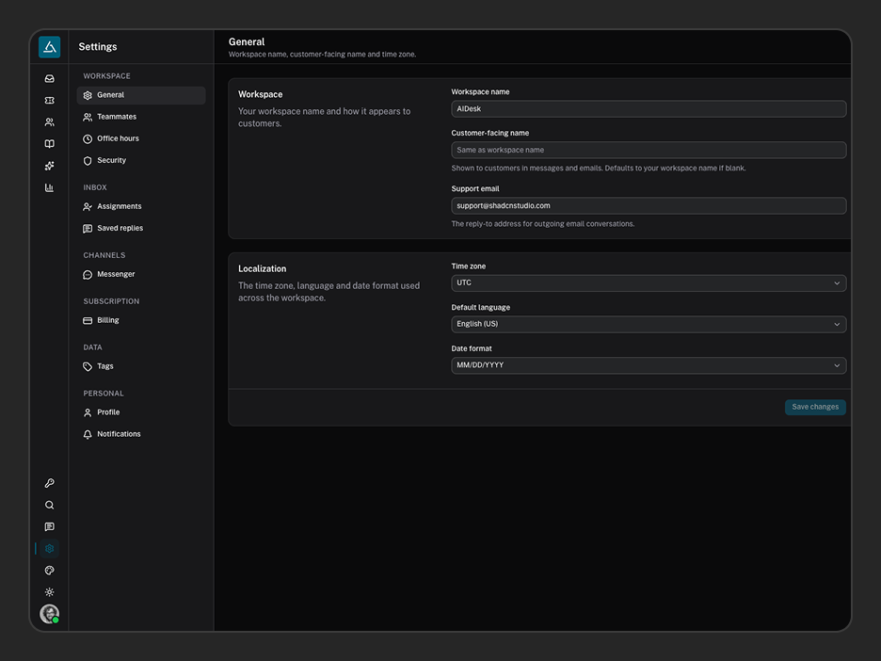Image resolution: width=881 pixels, height=661 pixels.
Task: Open the Reports bar chart icon
Action: click(x=50, y=187)
